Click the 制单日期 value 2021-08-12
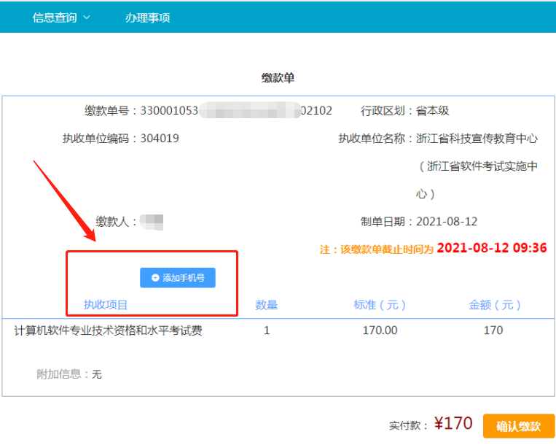This screenshot has width=556, height=445. (x=447, y=221)
